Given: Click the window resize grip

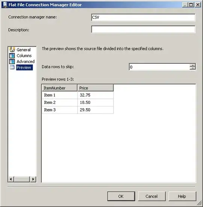Looking at the screenshot, I should point(199,203).
